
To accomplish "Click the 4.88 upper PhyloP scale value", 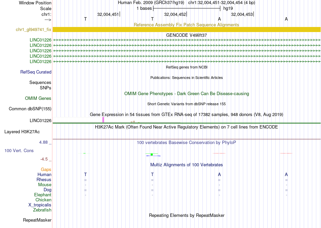I will tap(43, 142).
